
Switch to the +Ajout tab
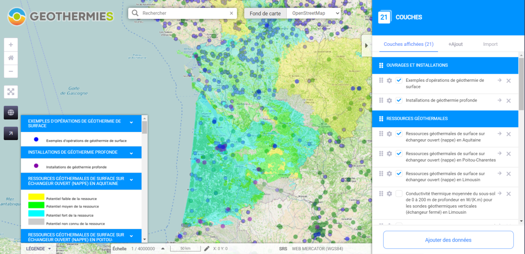[455, 44]
